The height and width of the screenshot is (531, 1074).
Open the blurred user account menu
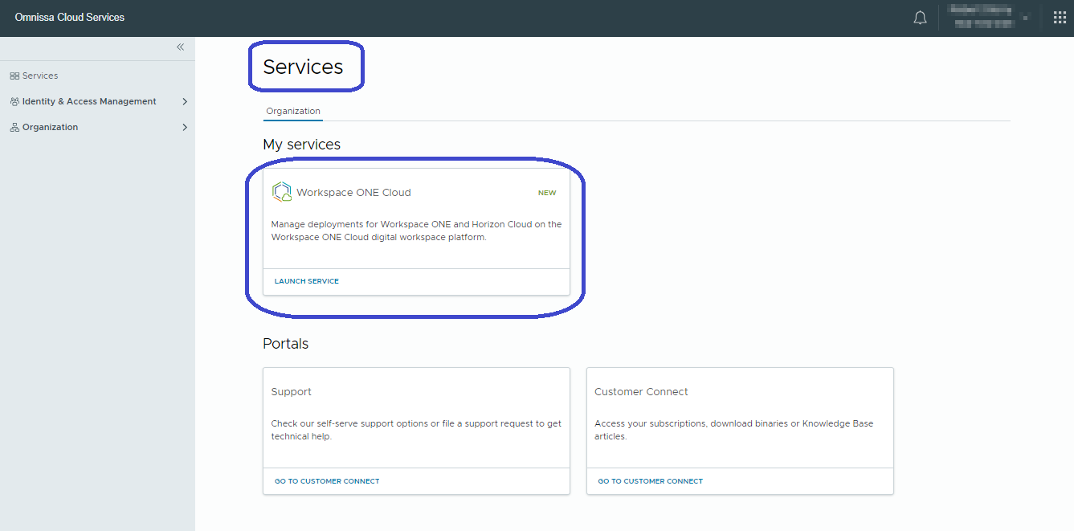(x=987, y=18)
